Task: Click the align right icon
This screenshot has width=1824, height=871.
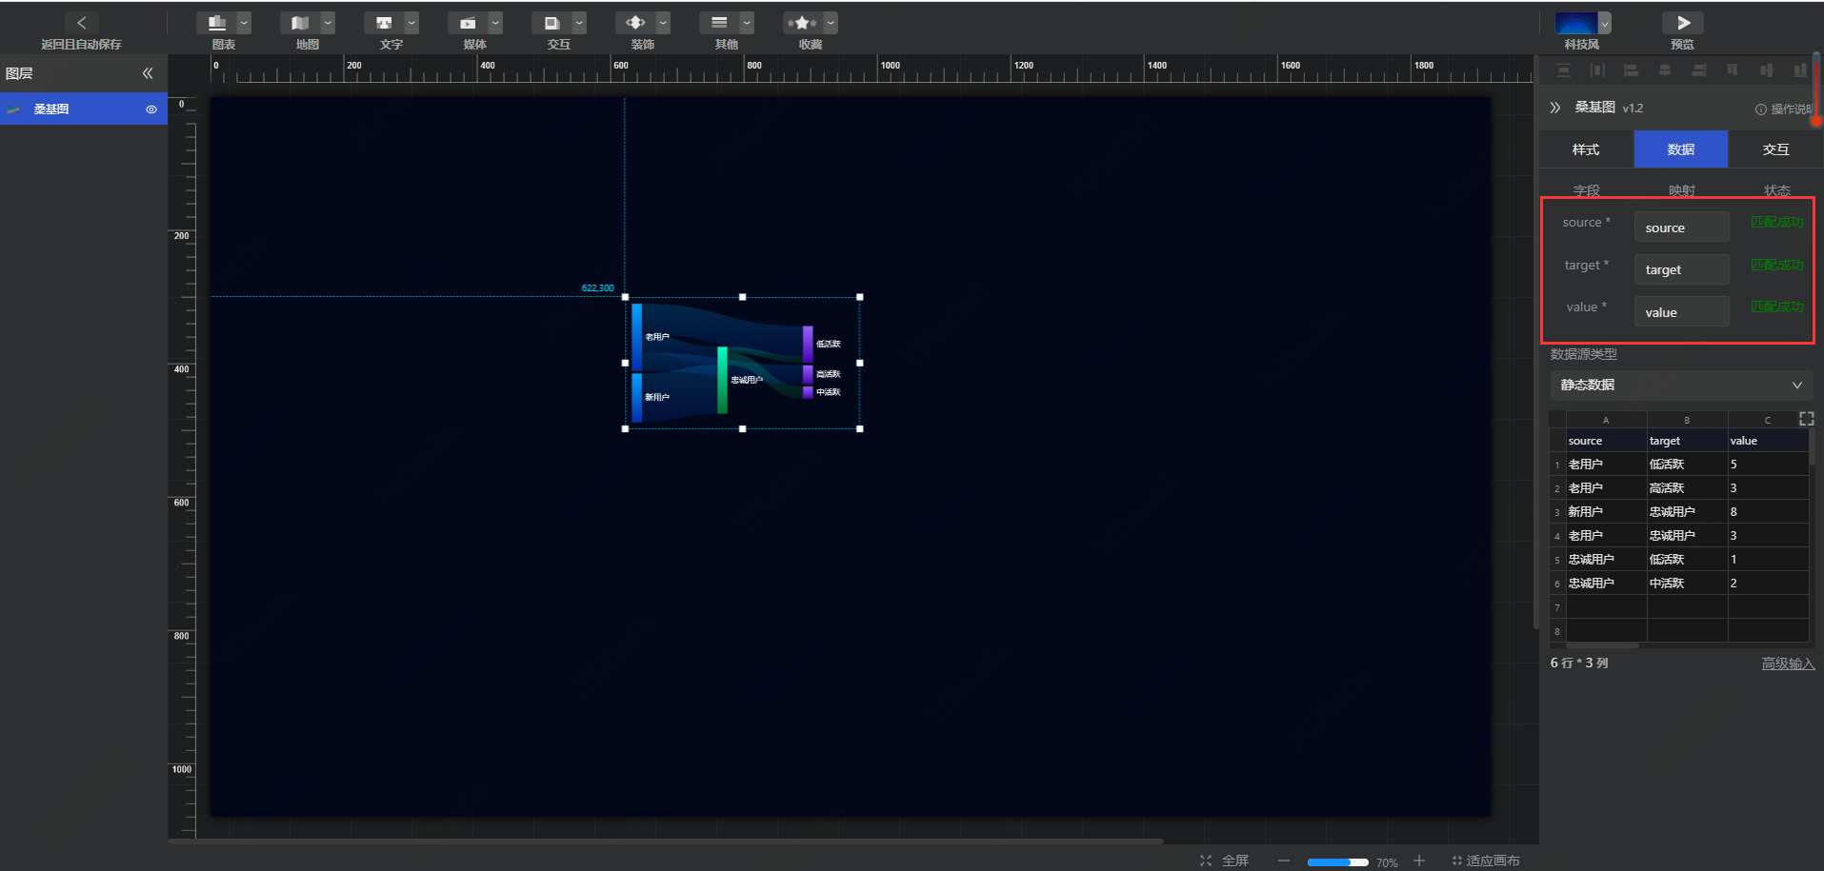Action: (1698, 70)
